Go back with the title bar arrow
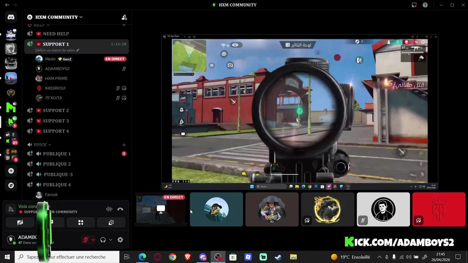Viewport: 468px width, 263px height. pos(7,5)
